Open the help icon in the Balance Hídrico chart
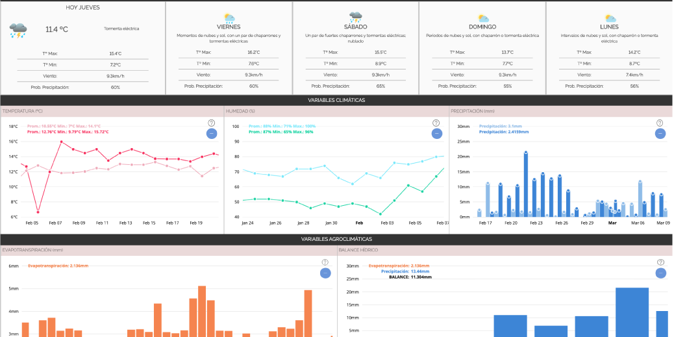 click(660, 262)
